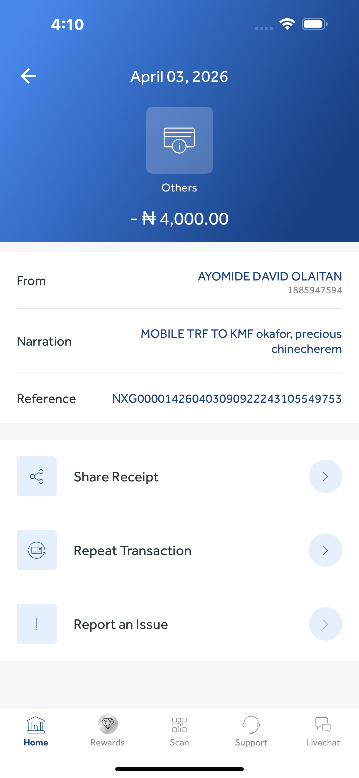Click the Share Receipt share icon
The width and height of the screenshot is (359, 778).
point(36,476)
